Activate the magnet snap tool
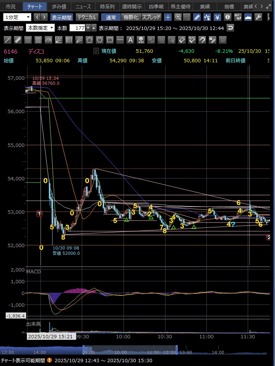The width and height of the screenshot is (275, 366). [x=202, y=40]
